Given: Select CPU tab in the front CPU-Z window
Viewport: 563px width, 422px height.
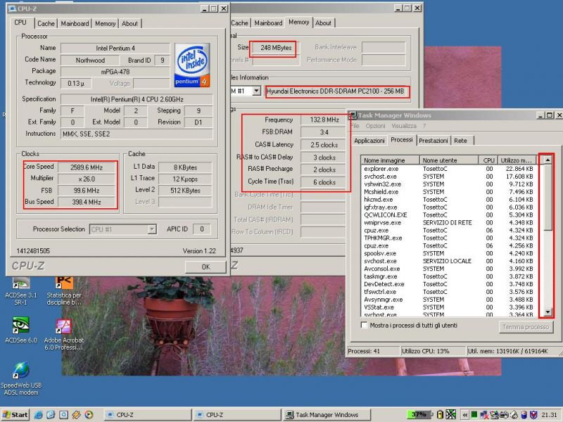Looking at the screenshot, I should click(x=20, y=23).
